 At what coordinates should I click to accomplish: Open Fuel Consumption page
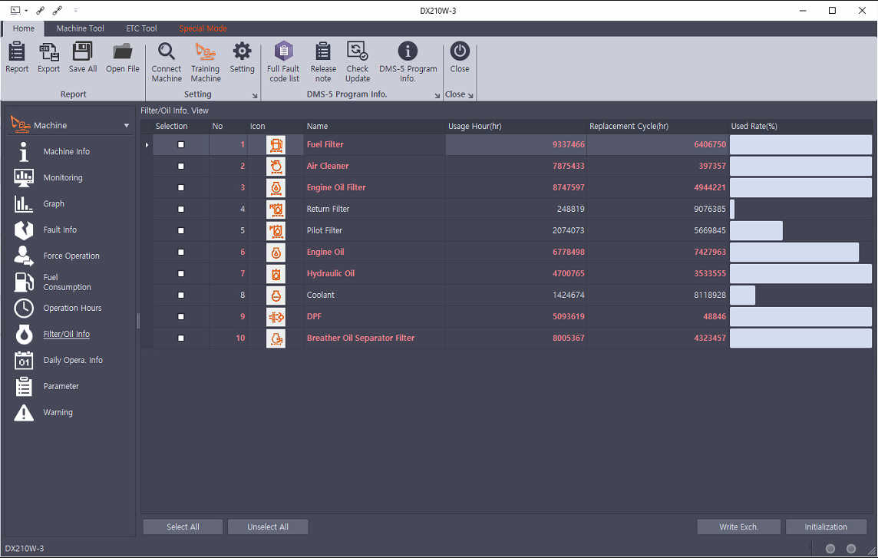[67, 282]
